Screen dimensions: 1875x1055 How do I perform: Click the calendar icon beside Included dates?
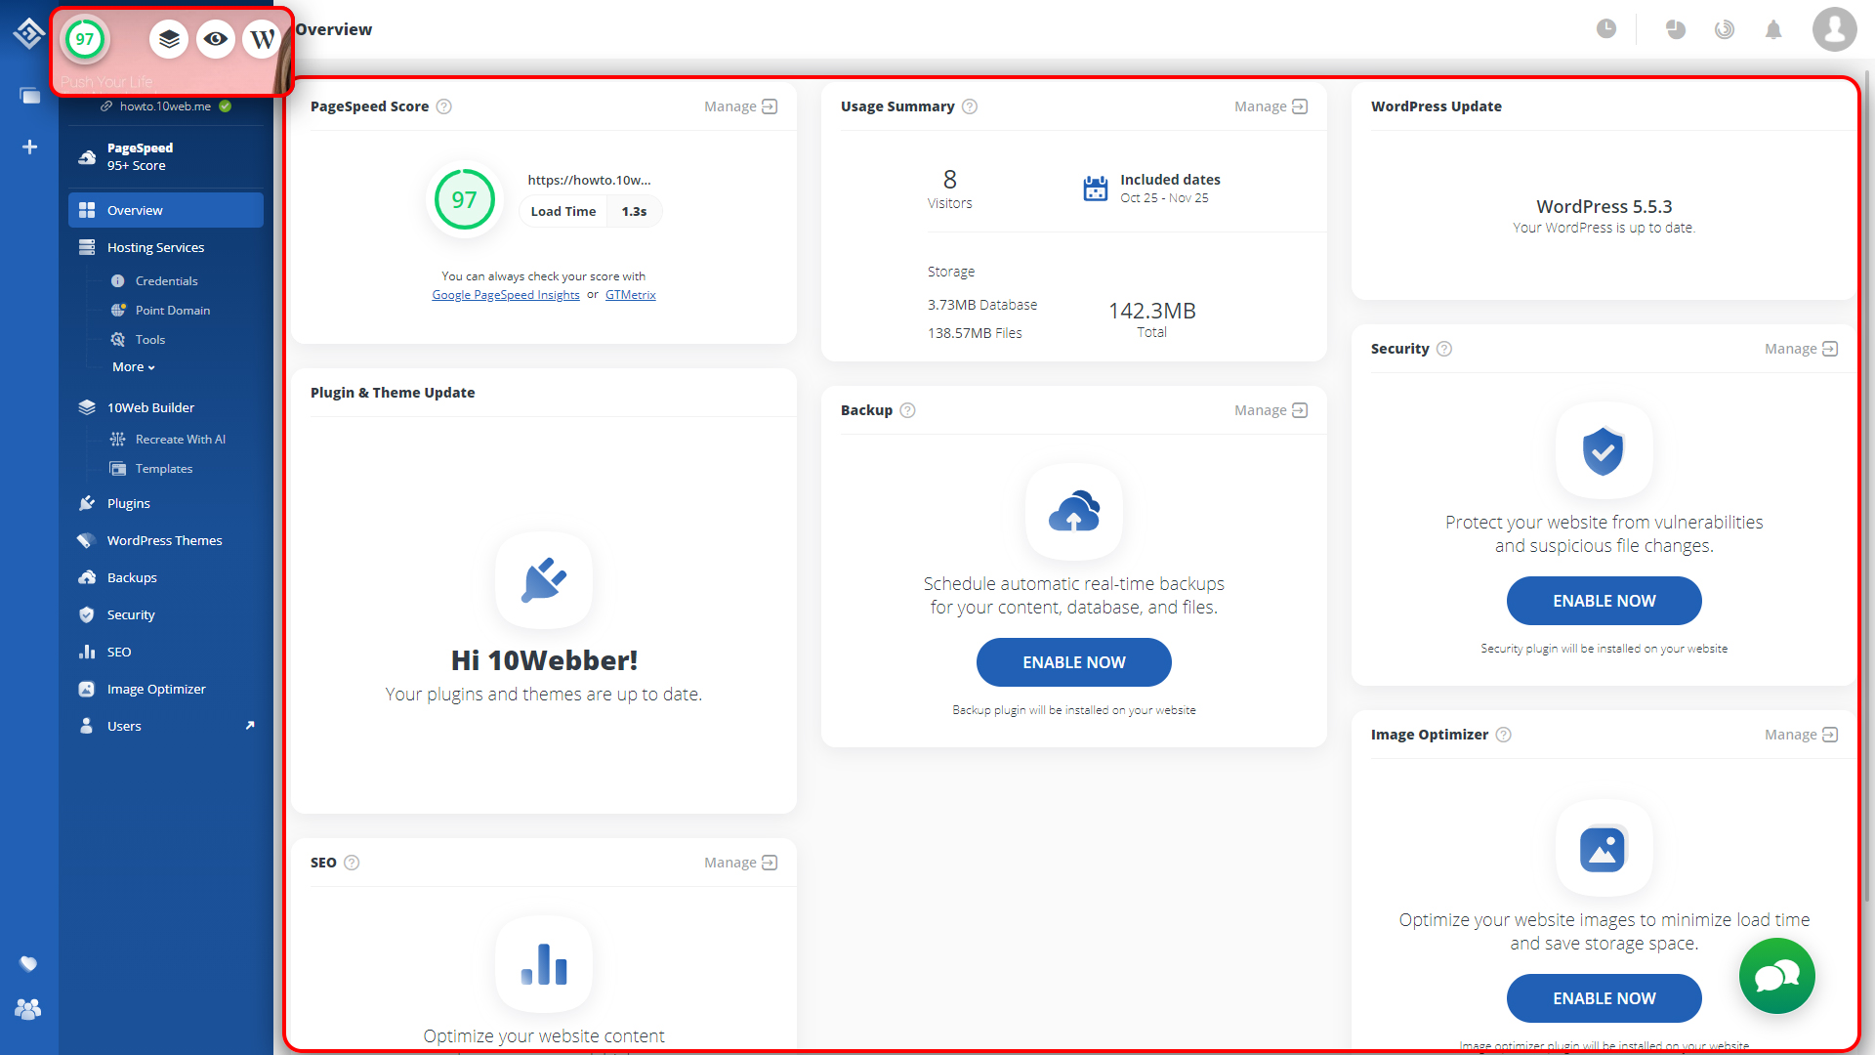[x=1096, y=188]
